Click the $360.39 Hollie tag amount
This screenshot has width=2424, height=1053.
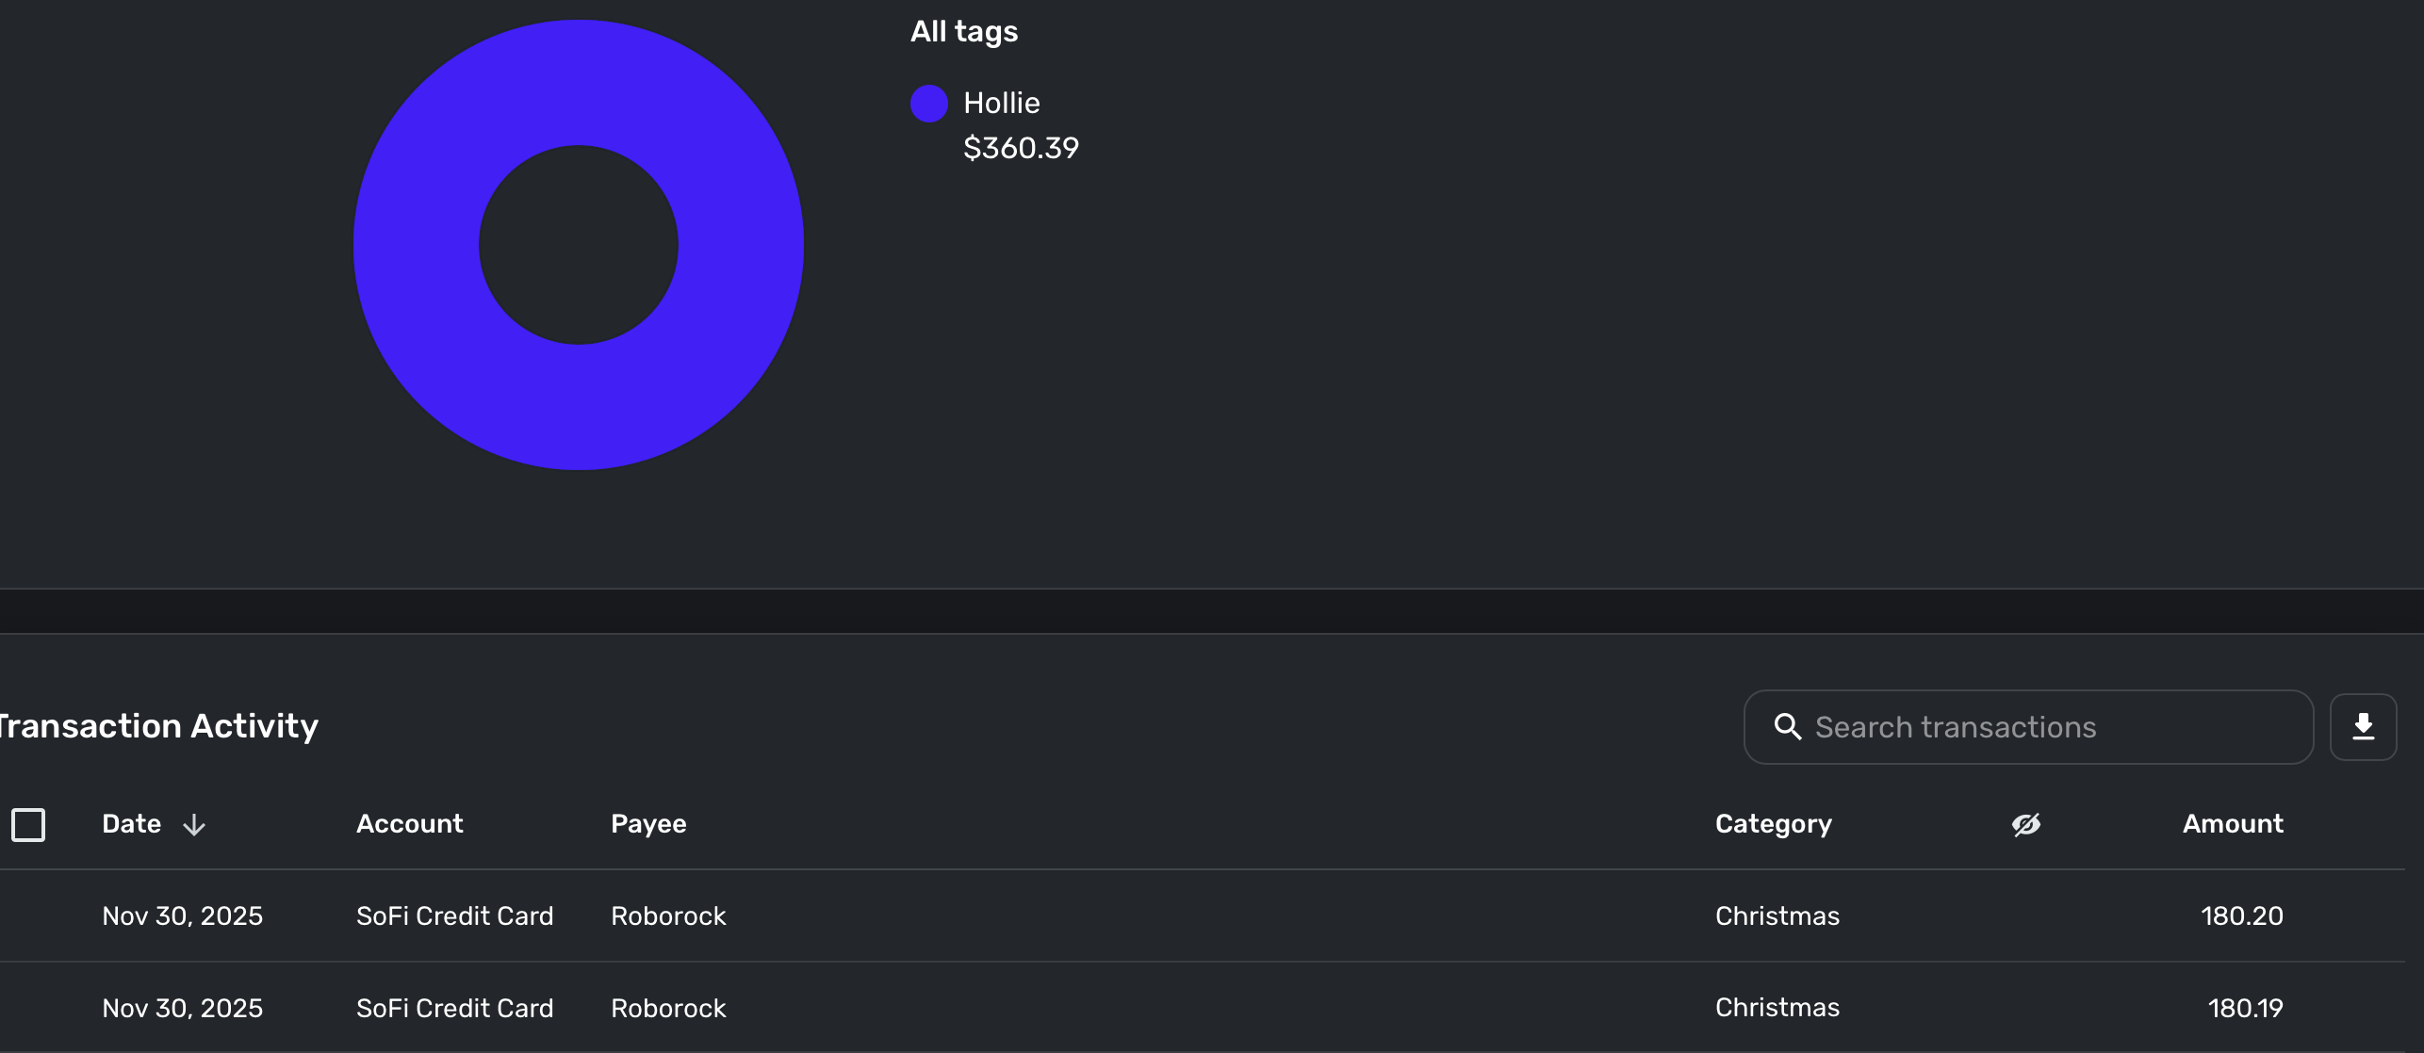tap(1021, 148)
